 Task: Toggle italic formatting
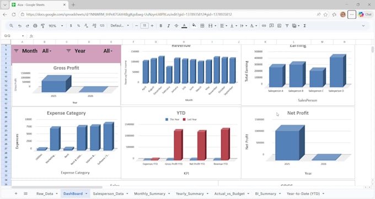click(169, 25)
